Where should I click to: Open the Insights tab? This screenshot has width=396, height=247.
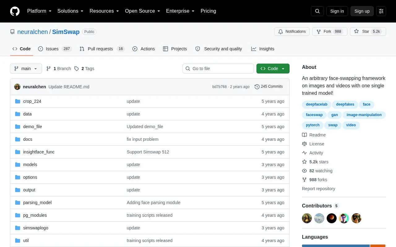point(263,49)
